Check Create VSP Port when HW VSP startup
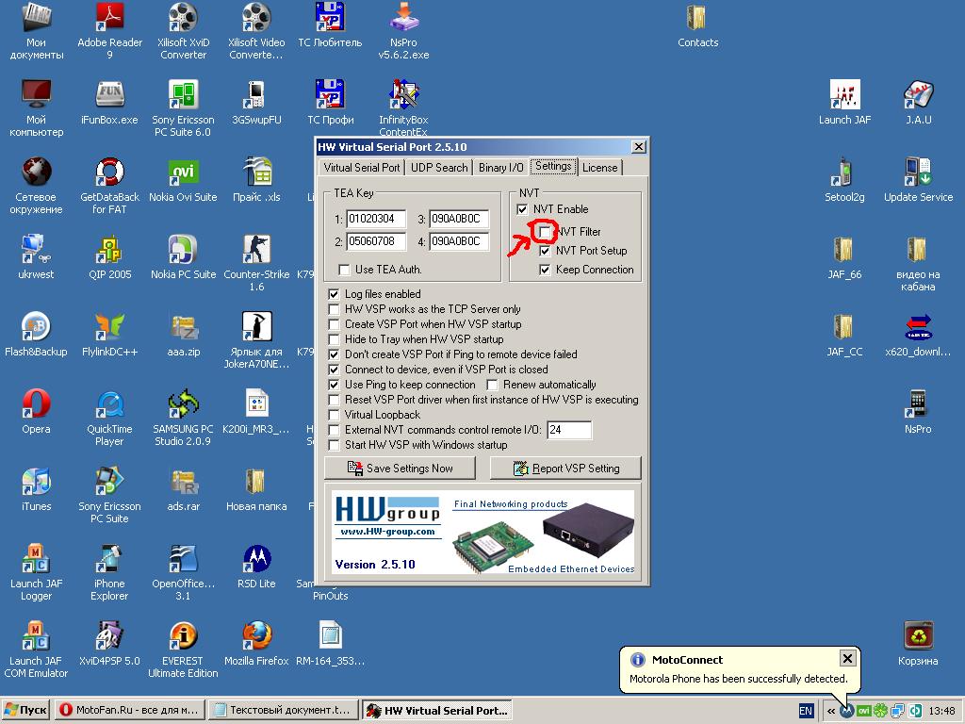 (x=334, y=324)
